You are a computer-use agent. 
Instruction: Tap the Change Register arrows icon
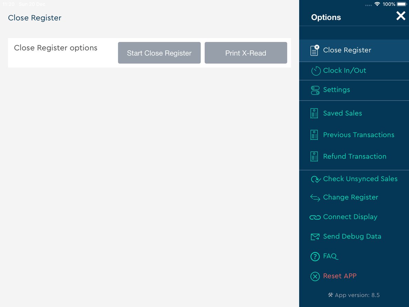315,198
